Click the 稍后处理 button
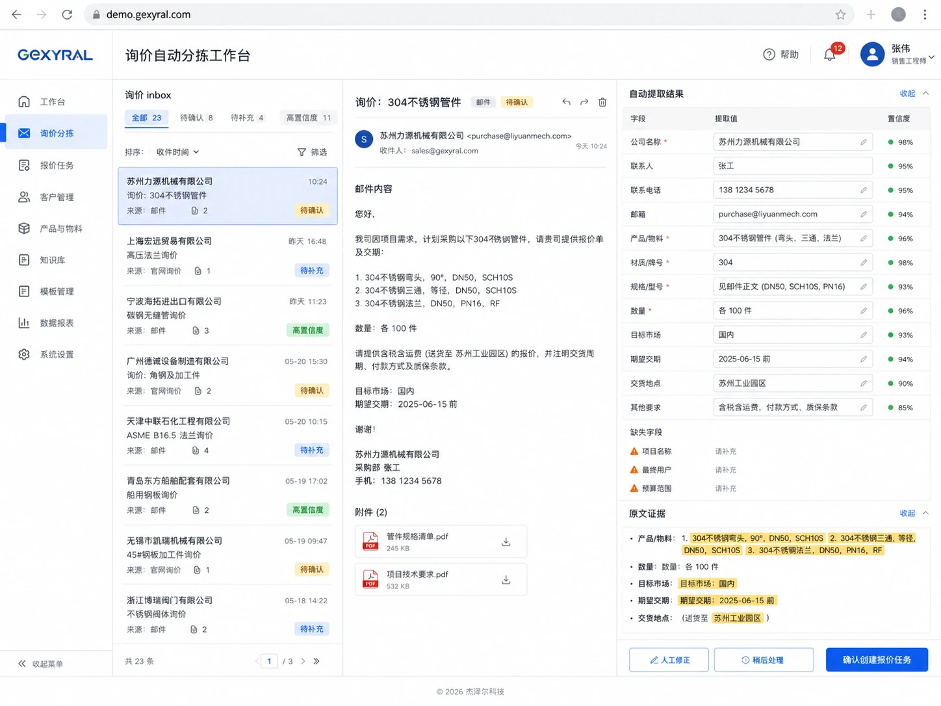Viewport: 941px width, 706px height. (x=764, y=660)
